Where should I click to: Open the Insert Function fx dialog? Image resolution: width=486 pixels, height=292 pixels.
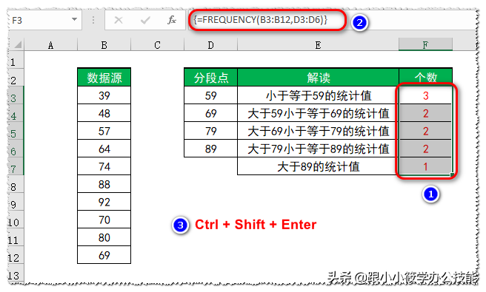coord(172,21)
